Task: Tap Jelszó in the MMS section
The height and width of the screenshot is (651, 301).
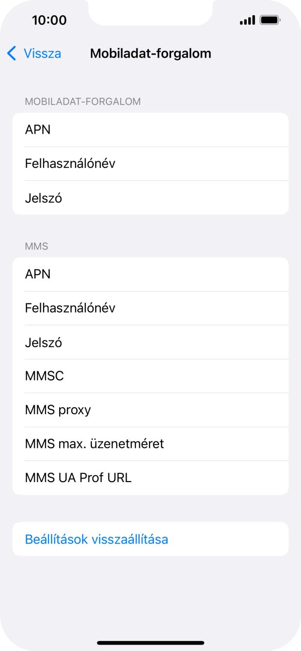Action: point(150,342)
